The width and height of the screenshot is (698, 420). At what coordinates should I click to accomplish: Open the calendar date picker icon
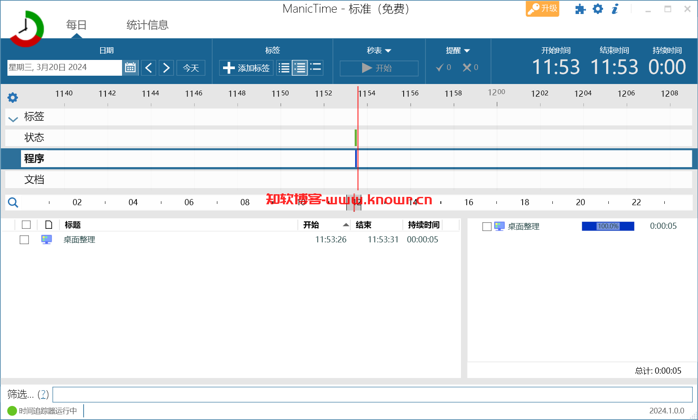click(130, 68)
